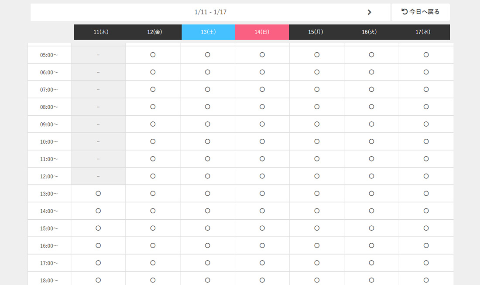This screenshot has height=285, width=480.
Task: Choose the 14:00 slot on 12(金)
Action: 153,211
